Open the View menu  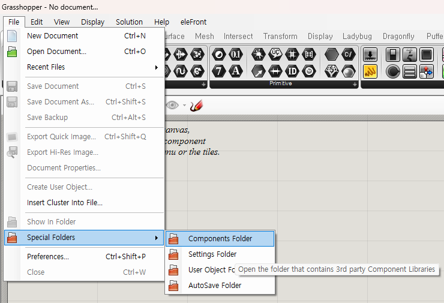click(62, 22)
